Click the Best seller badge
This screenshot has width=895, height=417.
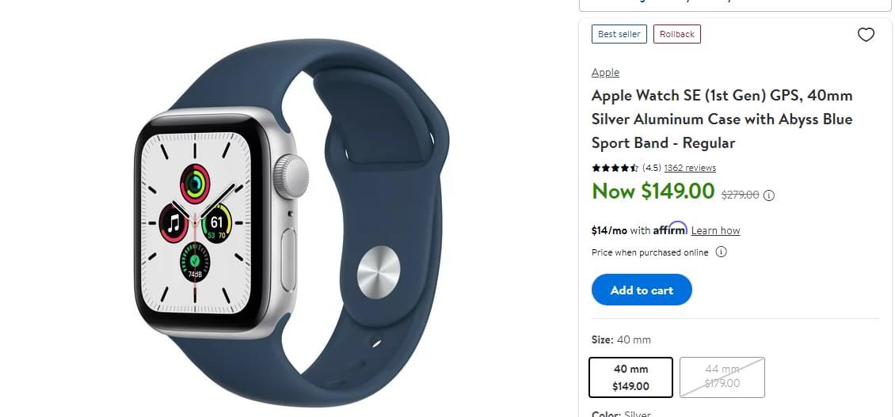click(x=619, y=34)
